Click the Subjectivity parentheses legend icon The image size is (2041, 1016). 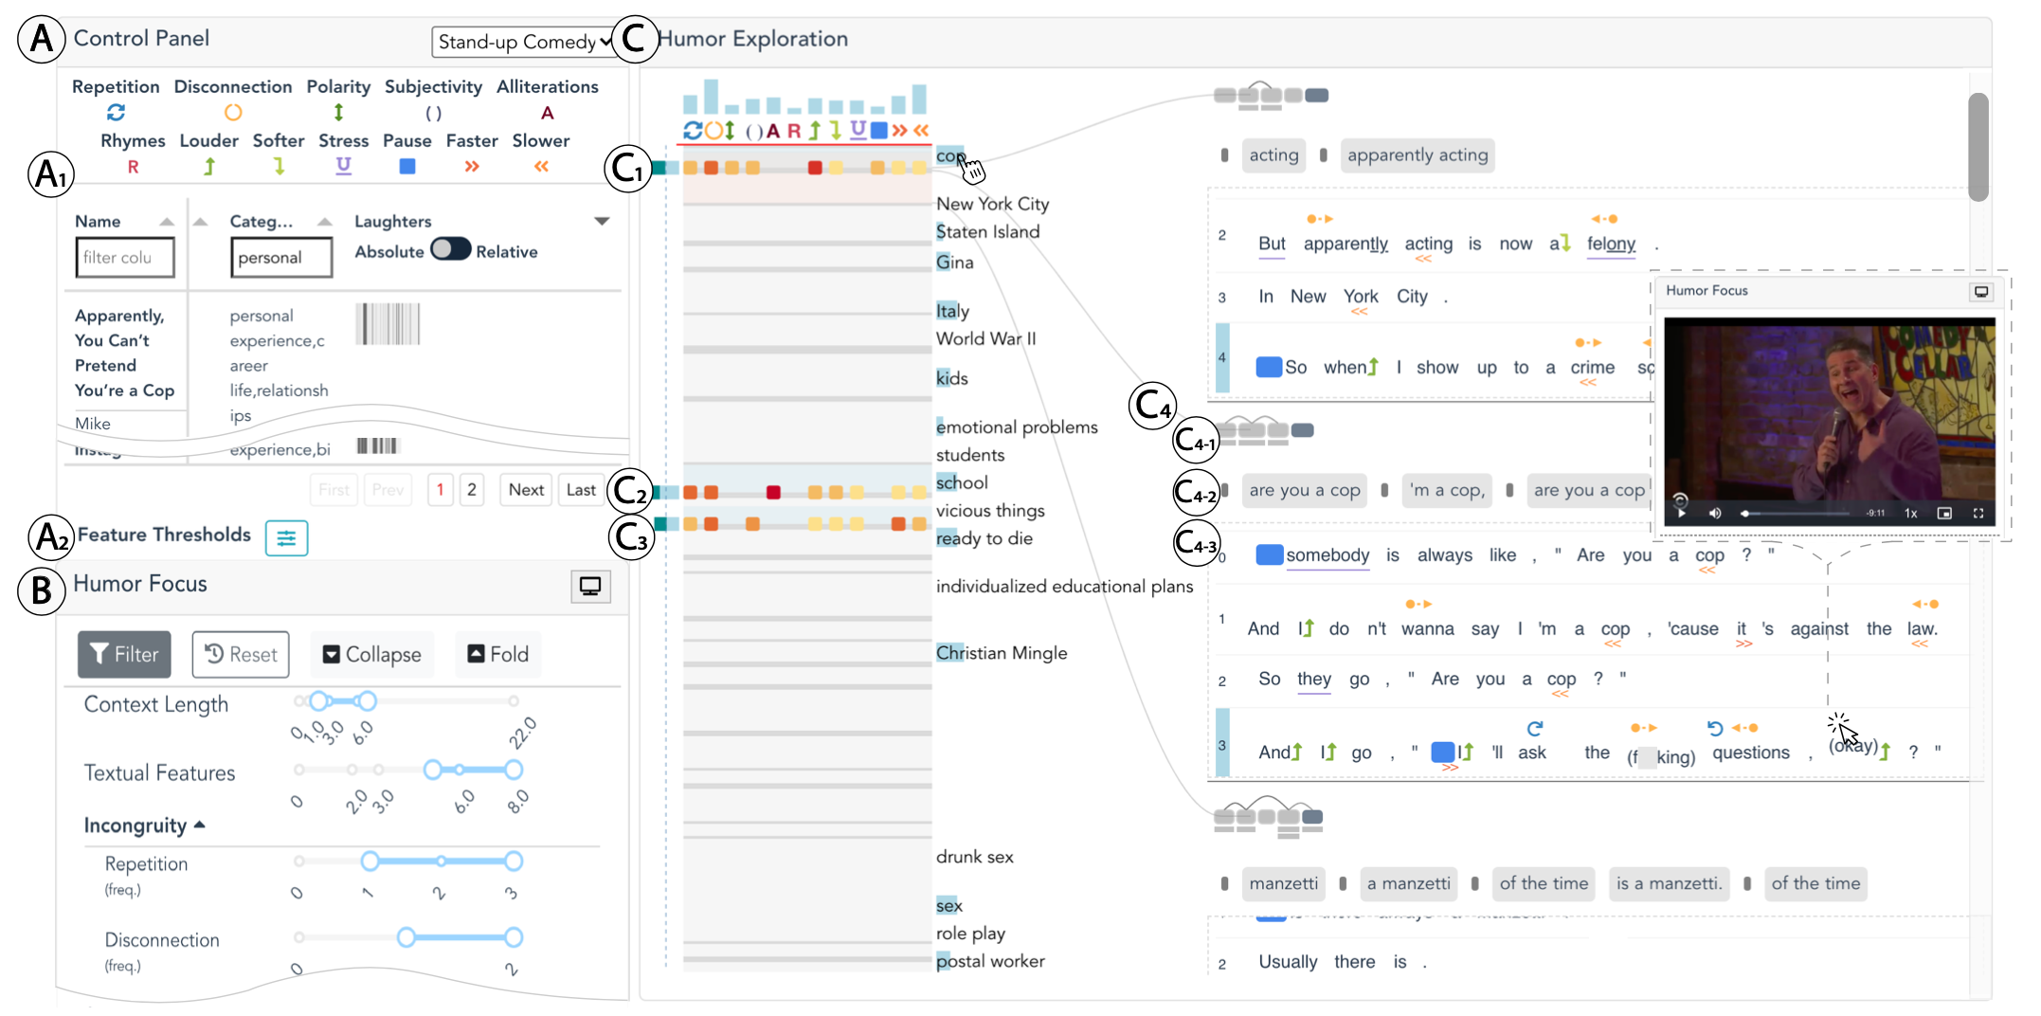(x=433, y=114)
